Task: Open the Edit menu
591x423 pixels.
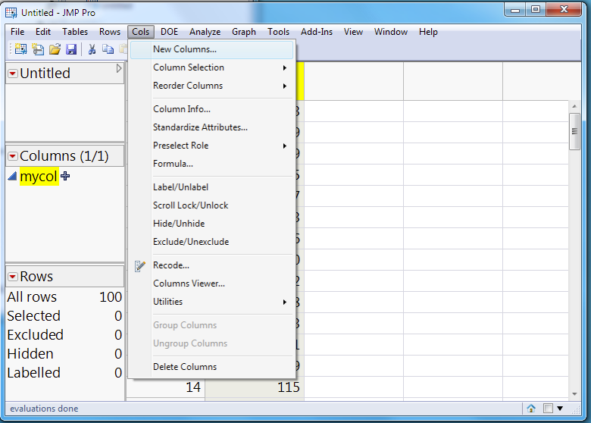Action: click(x=43, y=32)
